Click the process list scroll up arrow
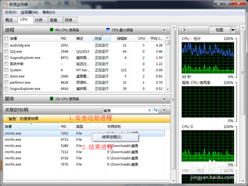The width and height of the screenshot is (248, 186). pyautogui.click(x=168, y=38)
